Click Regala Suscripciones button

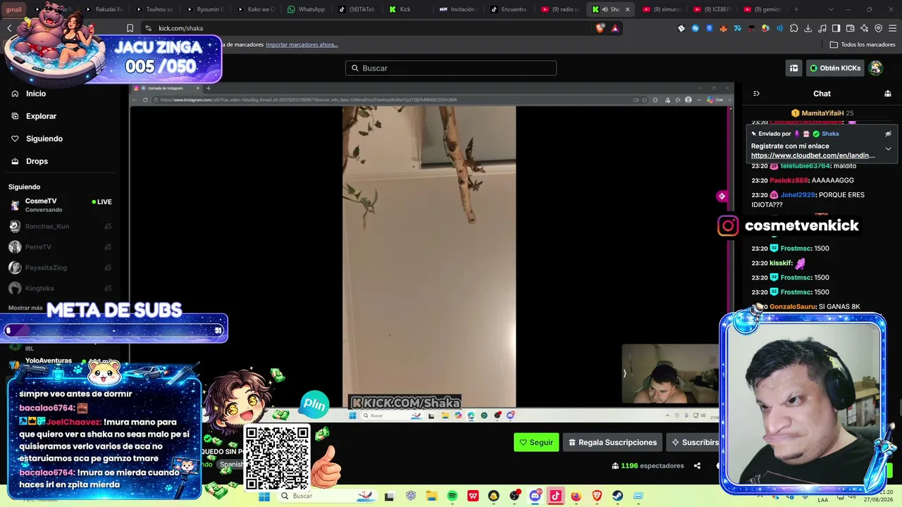pyautogui.click(x=612, y=442)
